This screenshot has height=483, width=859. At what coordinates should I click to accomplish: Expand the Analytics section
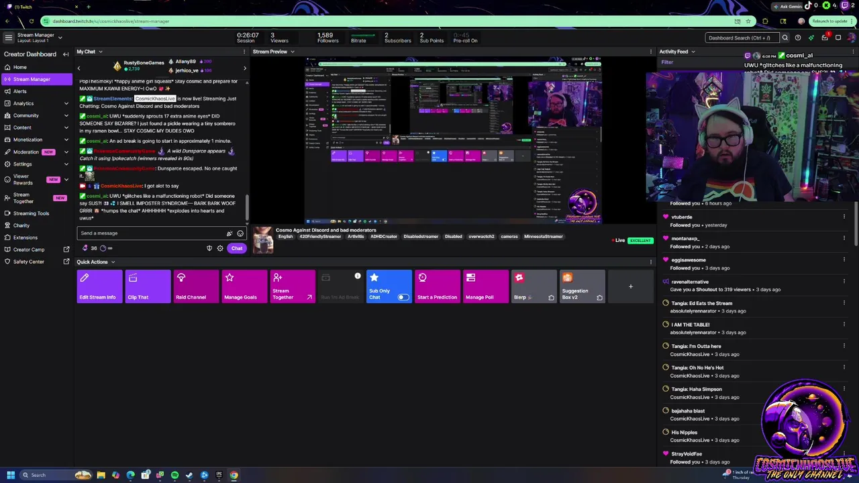[66, 103]
